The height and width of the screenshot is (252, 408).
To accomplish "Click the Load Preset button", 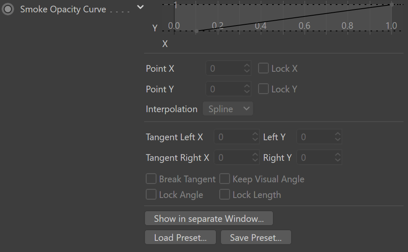I will (180, 237).
